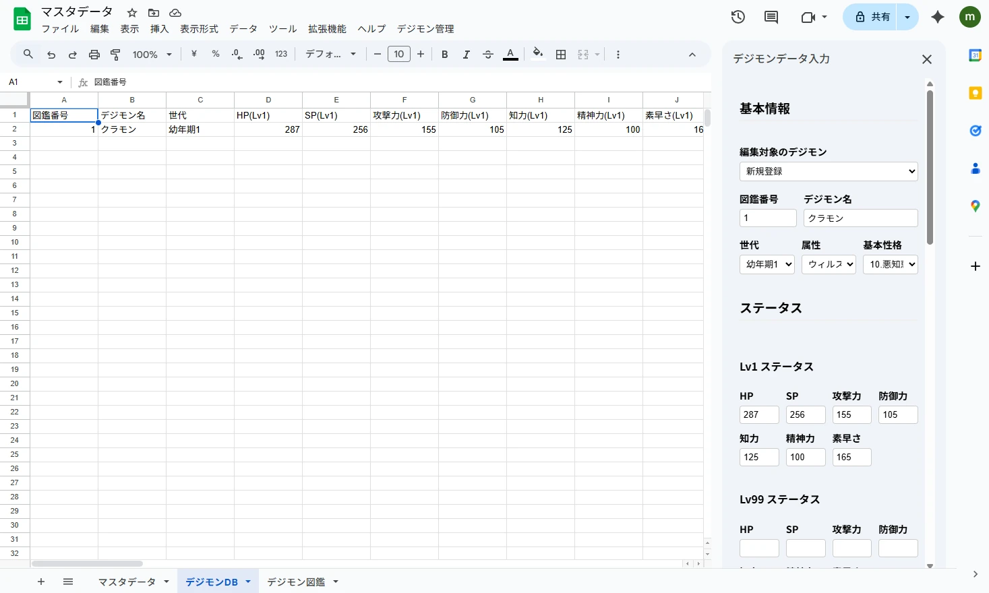This screenshot has height=593, width=989.
Task: Open the comments panel icon
Action: 771,17
